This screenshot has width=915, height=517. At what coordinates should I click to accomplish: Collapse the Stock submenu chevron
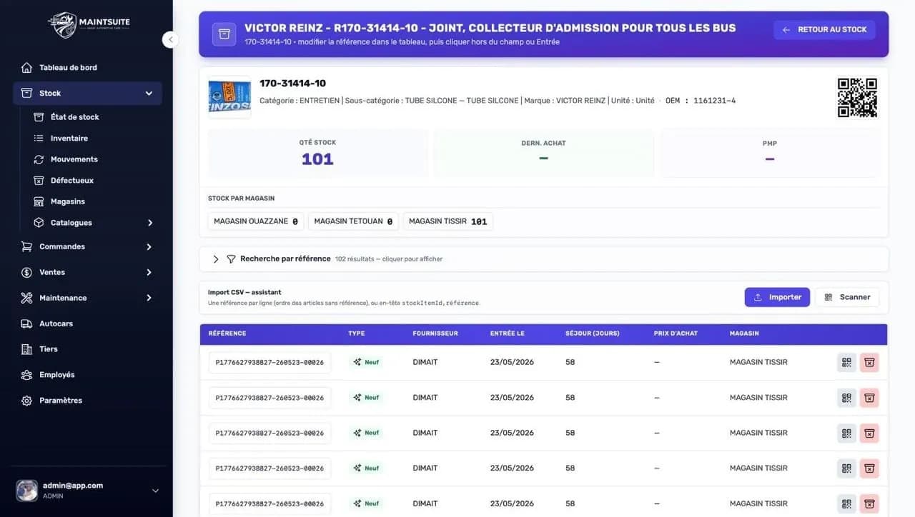pyautogui.click(x=149, y=94)
